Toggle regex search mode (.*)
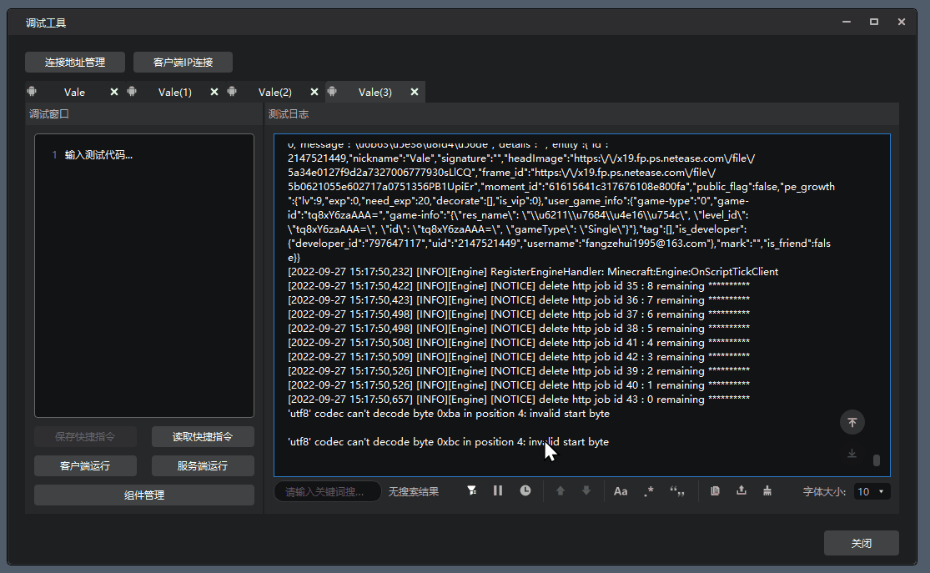930x573 pixels. coord(649,491)
